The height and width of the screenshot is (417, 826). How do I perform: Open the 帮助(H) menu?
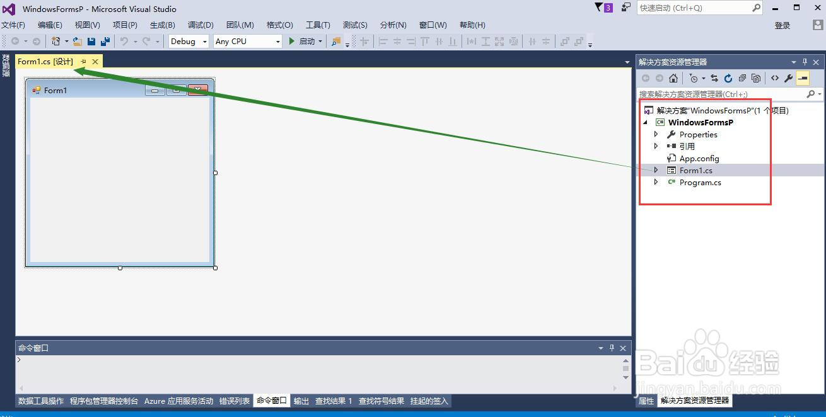tap(472, 25)
